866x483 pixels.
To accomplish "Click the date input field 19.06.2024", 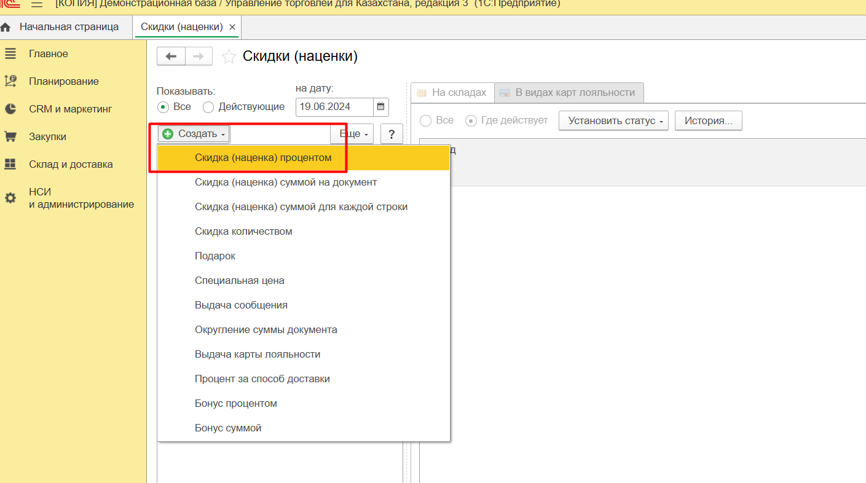I will point(334,107).
